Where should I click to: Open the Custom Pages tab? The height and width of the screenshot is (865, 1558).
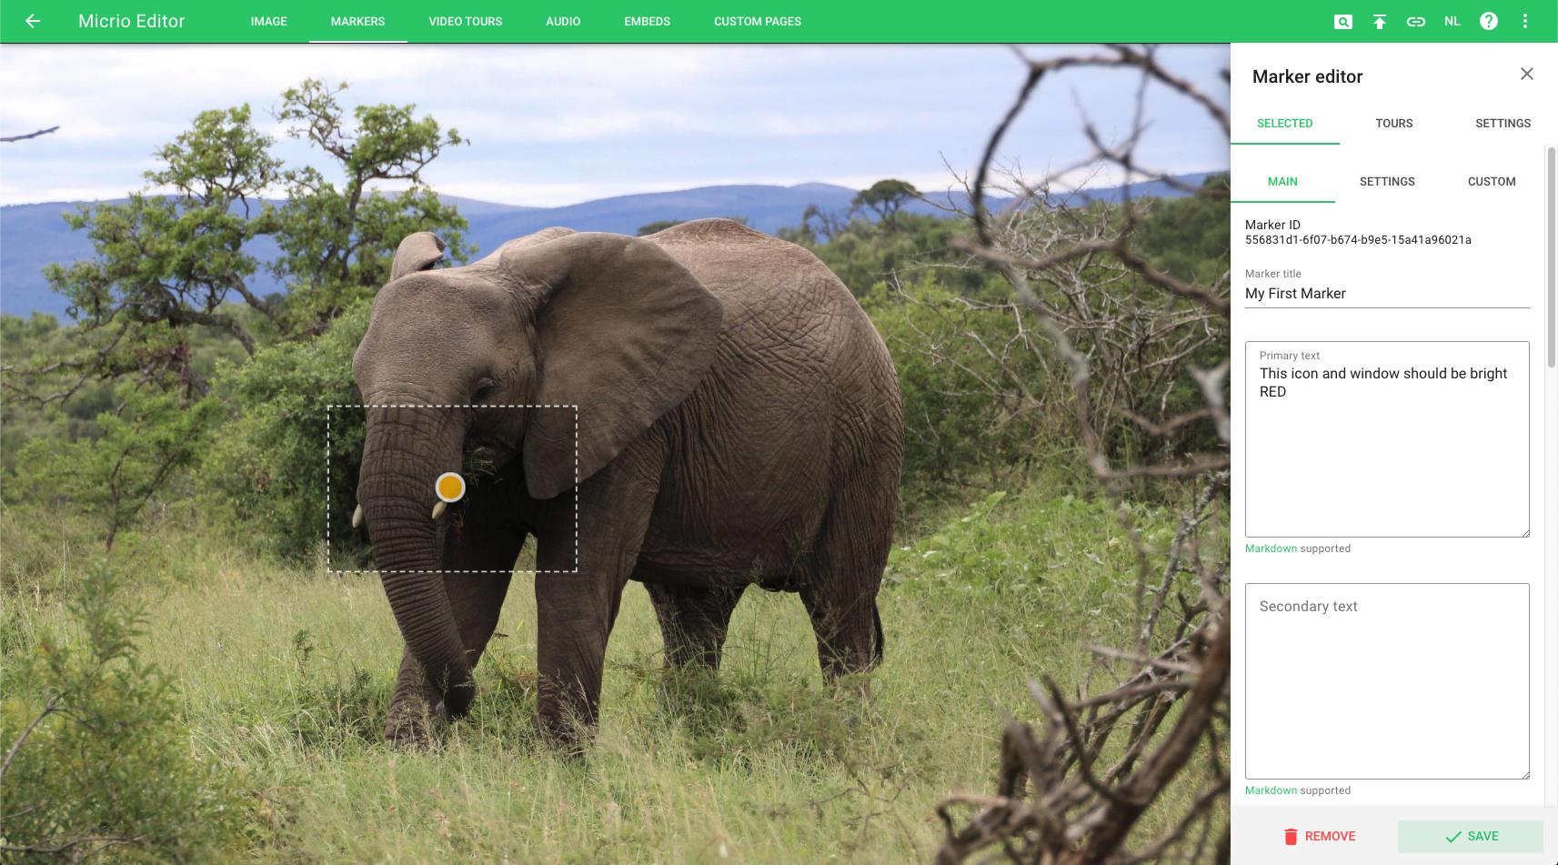pyautogui.click(x=757, y=21)
